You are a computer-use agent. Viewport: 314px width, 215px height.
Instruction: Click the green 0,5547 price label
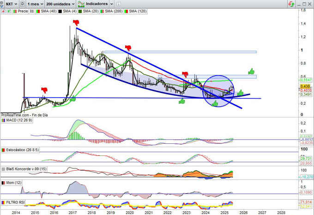(x=305, y=80)
